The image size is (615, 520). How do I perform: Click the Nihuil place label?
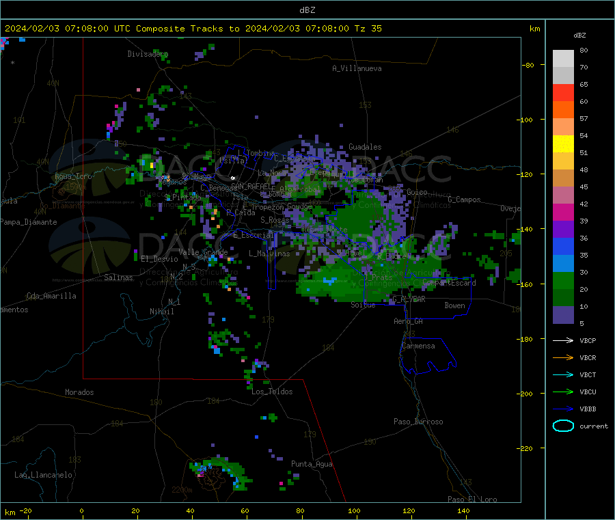pos(161,312)
